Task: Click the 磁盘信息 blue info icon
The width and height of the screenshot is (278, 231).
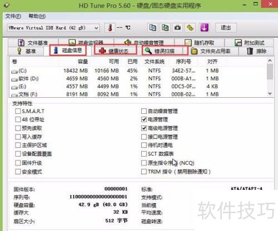Action: click(56, 50)
